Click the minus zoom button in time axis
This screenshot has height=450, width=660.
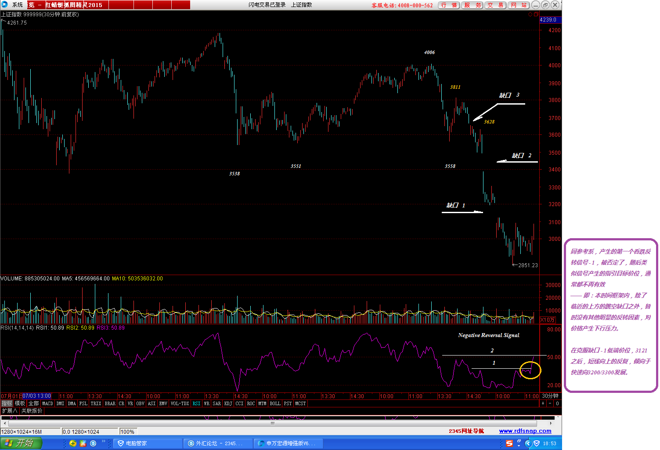[x=550, y=403]
